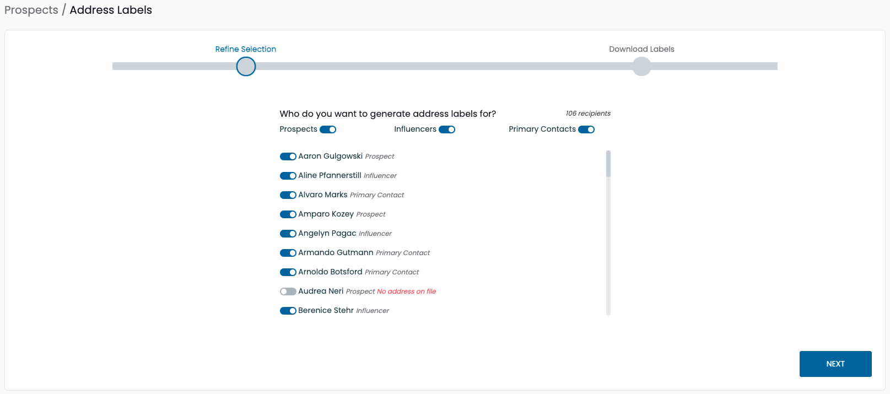This screenshot has width=890, height=394.
Task: Turn off Aline Pfannerstill's label toggle
Action: [288, 176]
